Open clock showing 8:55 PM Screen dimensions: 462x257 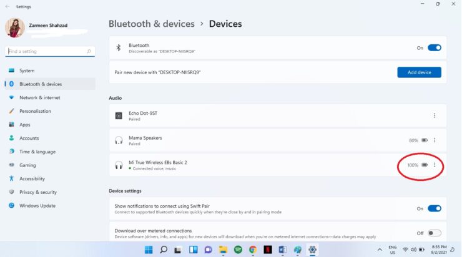point(439,250)
